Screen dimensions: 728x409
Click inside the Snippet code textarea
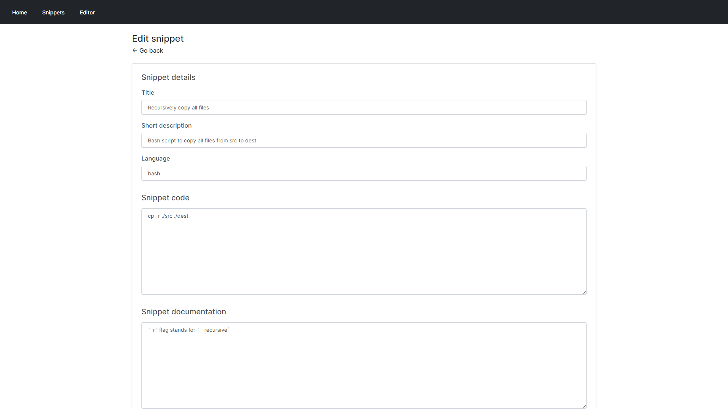(364, 251)
